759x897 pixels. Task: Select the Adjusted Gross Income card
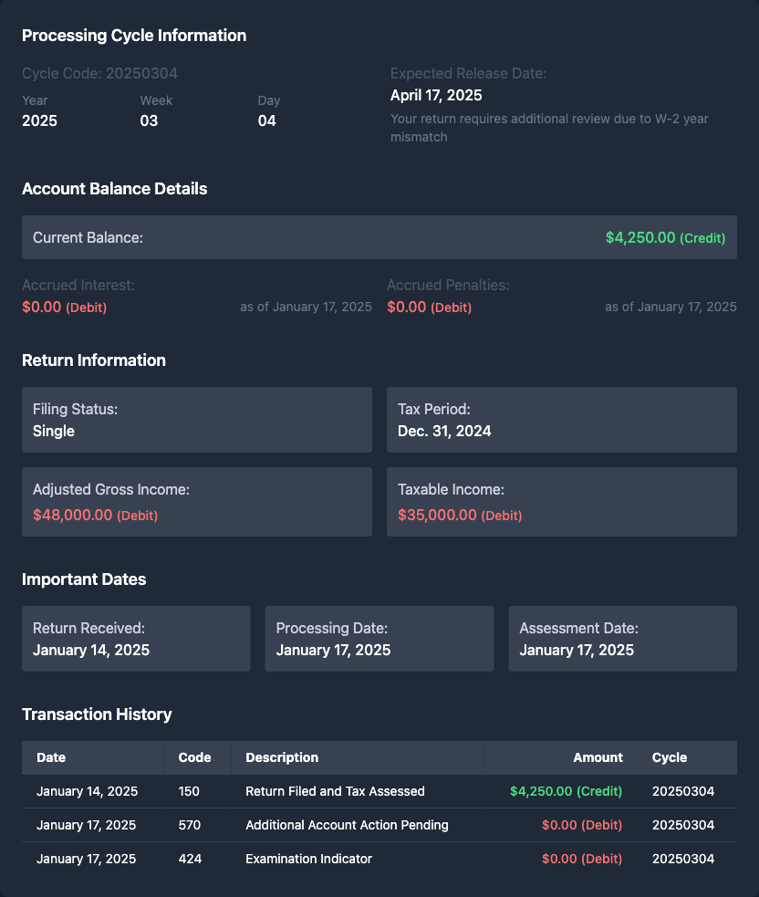coord(196,502)
